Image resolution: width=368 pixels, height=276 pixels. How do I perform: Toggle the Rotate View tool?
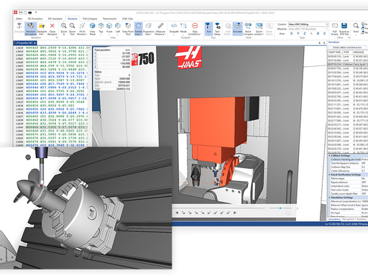[138, 29]
